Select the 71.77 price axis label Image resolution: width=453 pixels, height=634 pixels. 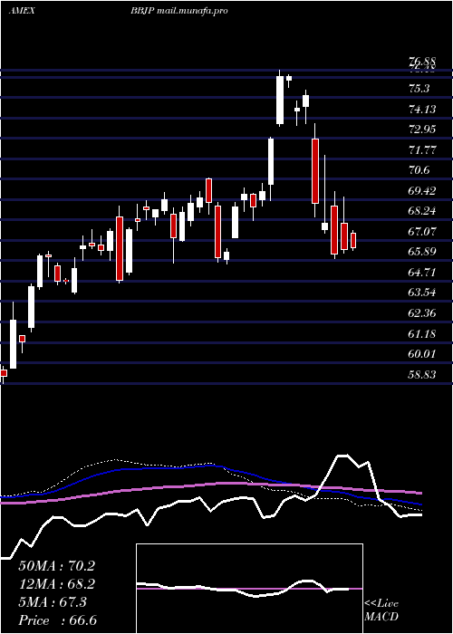pyautogui.click(x=422, y=149)
